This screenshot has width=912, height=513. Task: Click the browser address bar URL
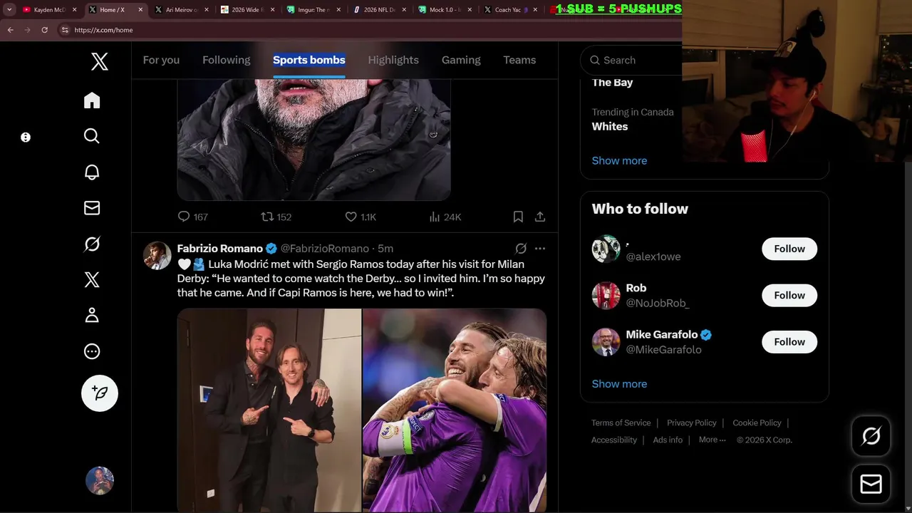pos(103,30)
